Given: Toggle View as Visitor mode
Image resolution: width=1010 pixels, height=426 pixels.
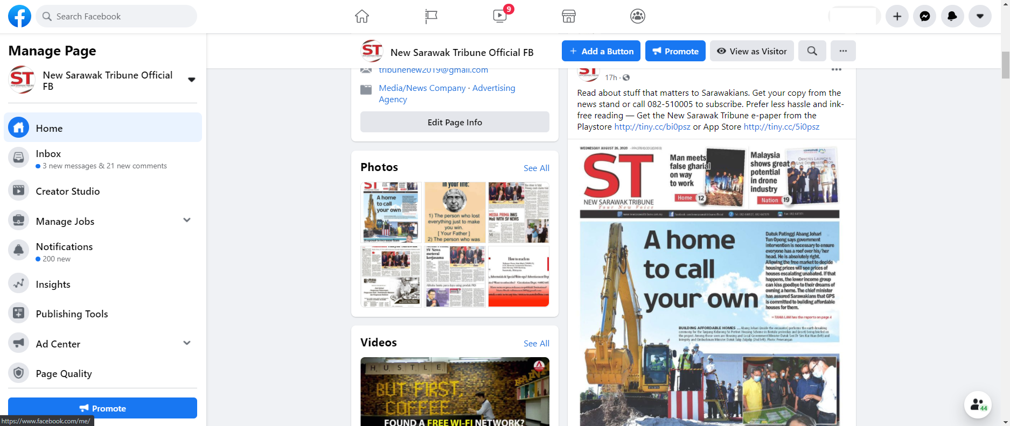Looking at the screenshot, I should 751,51.
